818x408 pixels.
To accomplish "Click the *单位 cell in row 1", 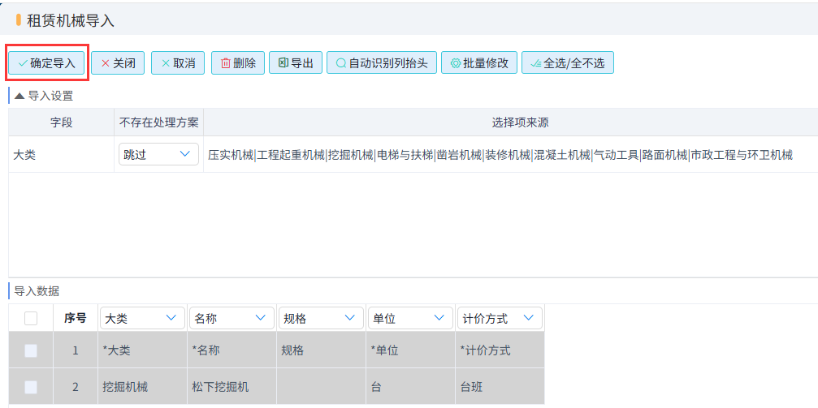I will point(410,350).
